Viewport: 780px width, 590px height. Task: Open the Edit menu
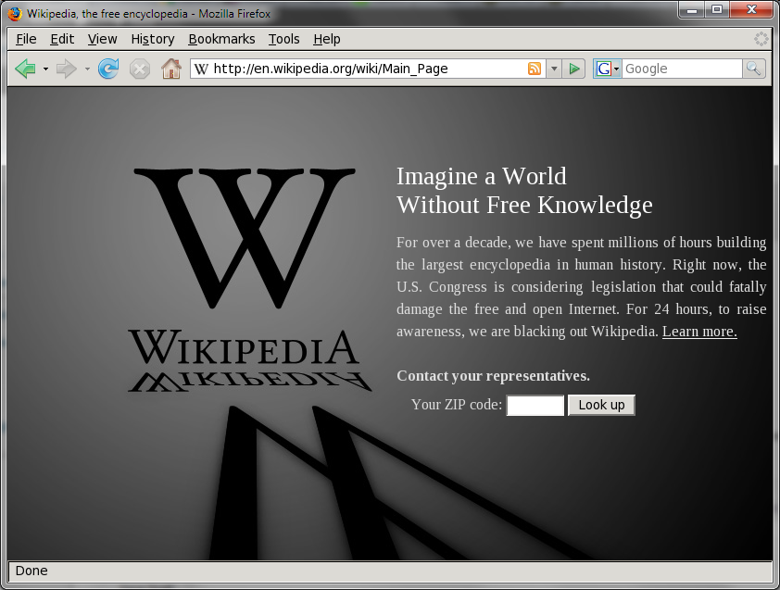tap(62, 39)
